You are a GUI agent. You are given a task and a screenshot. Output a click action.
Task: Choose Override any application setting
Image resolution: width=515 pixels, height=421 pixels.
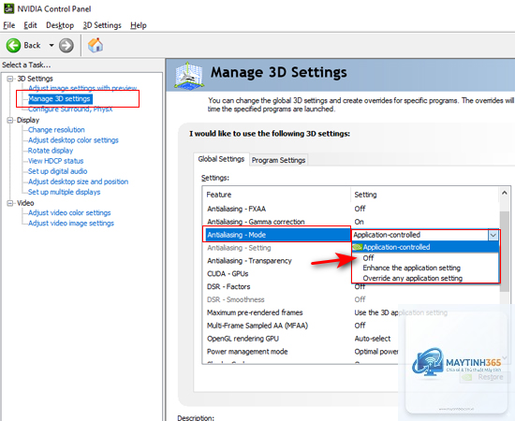[x=425, y=278]
